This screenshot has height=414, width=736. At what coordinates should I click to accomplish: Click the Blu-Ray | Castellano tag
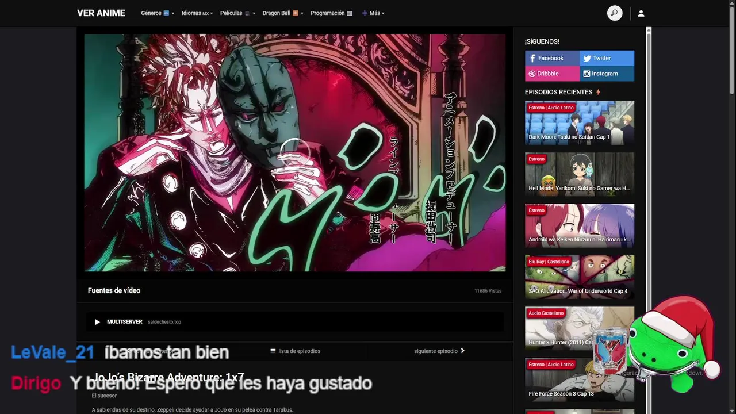pos(549,262)
